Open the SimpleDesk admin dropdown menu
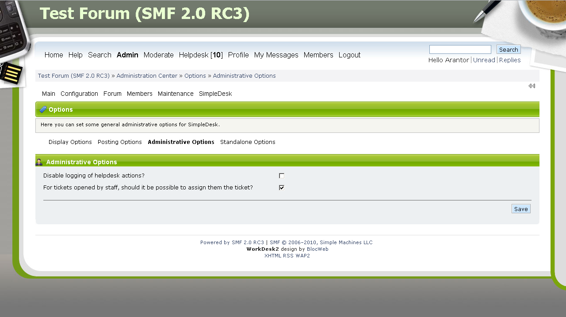566x317 pixels. (x=215, y=94)
